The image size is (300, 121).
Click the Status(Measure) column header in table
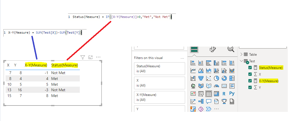(65, 65)
